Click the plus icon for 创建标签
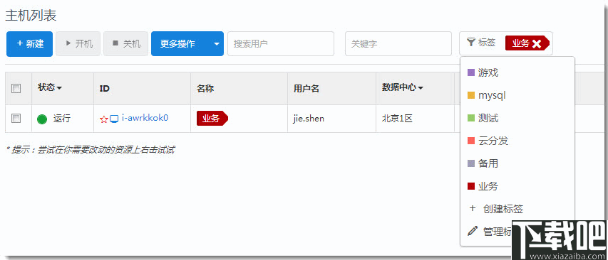 pyautogui.click(x=473, y=209)
